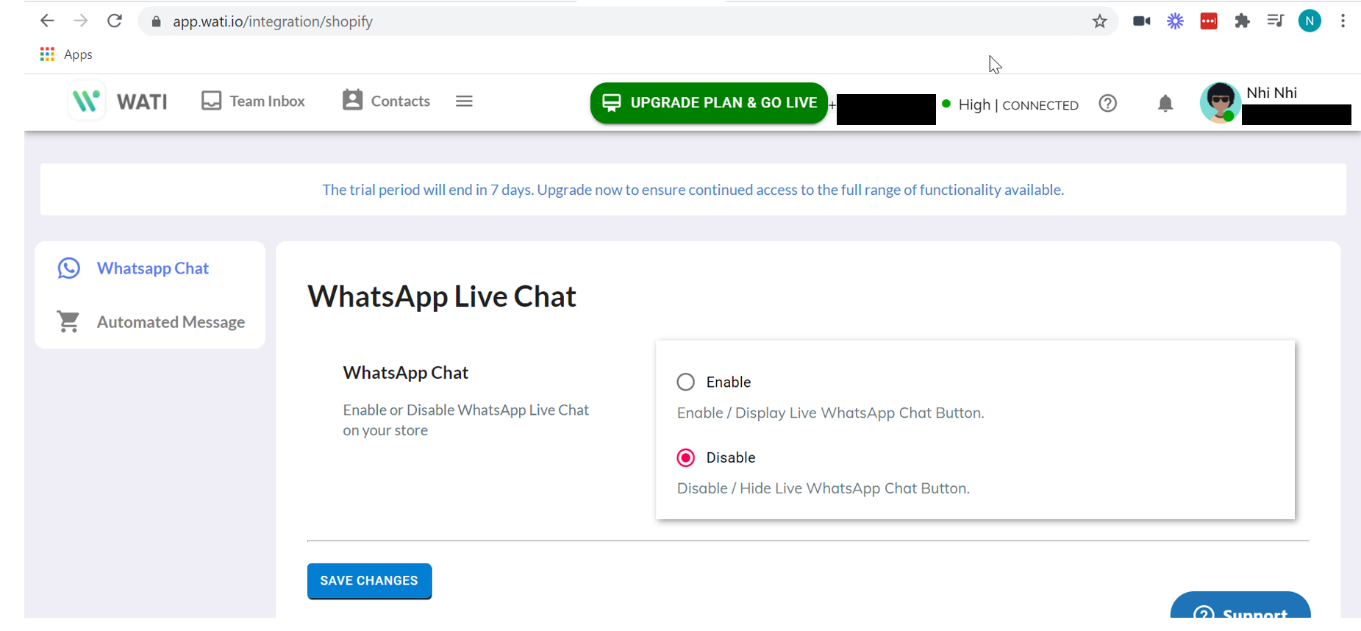Click the Enable option label
The width and height of the screenshot is (1361, 631).
728,382
